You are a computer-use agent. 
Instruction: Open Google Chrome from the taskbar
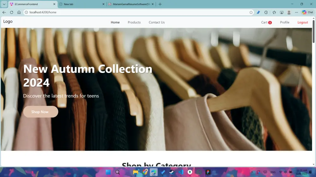145,172
